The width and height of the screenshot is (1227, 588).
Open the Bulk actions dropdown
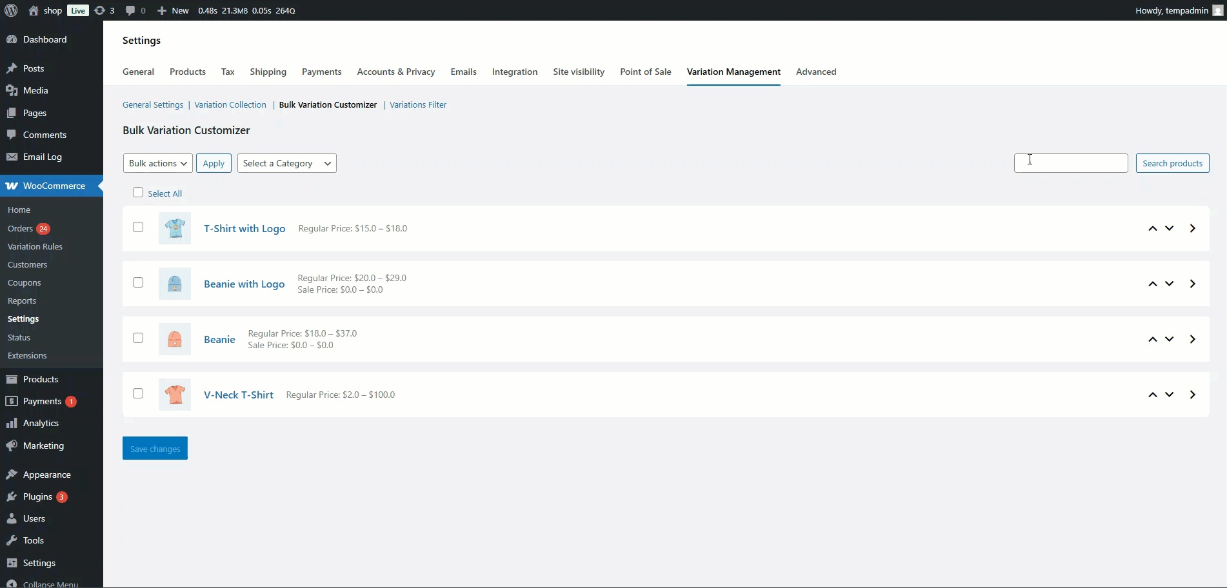[157, 163]
